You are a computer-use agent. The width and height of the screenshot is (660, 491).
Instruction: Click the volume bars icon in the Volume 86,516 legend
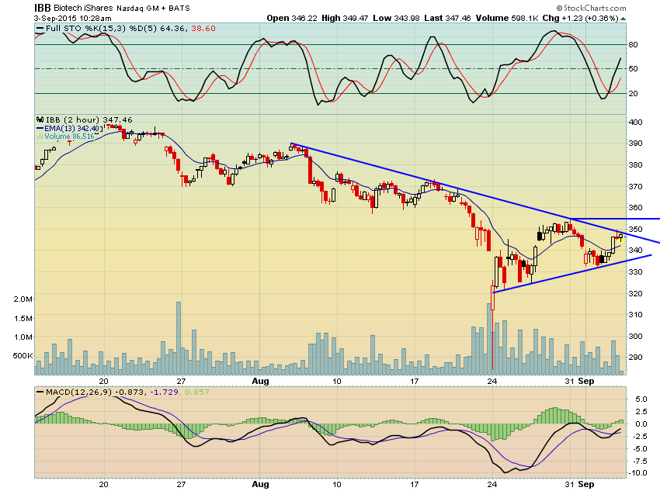(40, 137)
